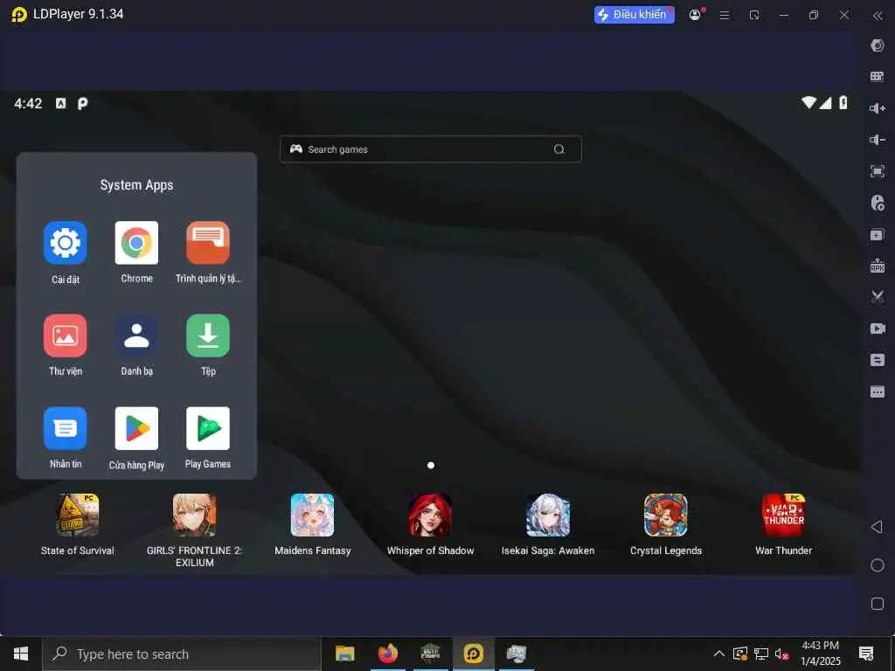Launch Whisper of Shadow game
Screen dimensions: 895x671
click(430, 515)
